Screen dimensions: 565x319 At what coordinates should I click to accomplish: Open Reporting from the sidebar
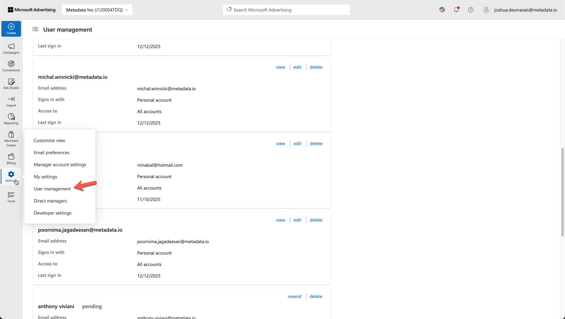(11, 119)
